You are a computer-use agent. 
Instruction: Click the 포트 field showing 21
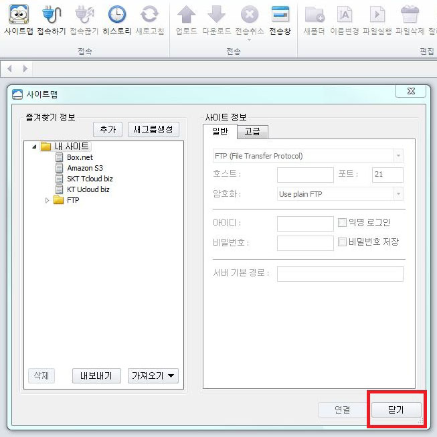pos(387,175)
